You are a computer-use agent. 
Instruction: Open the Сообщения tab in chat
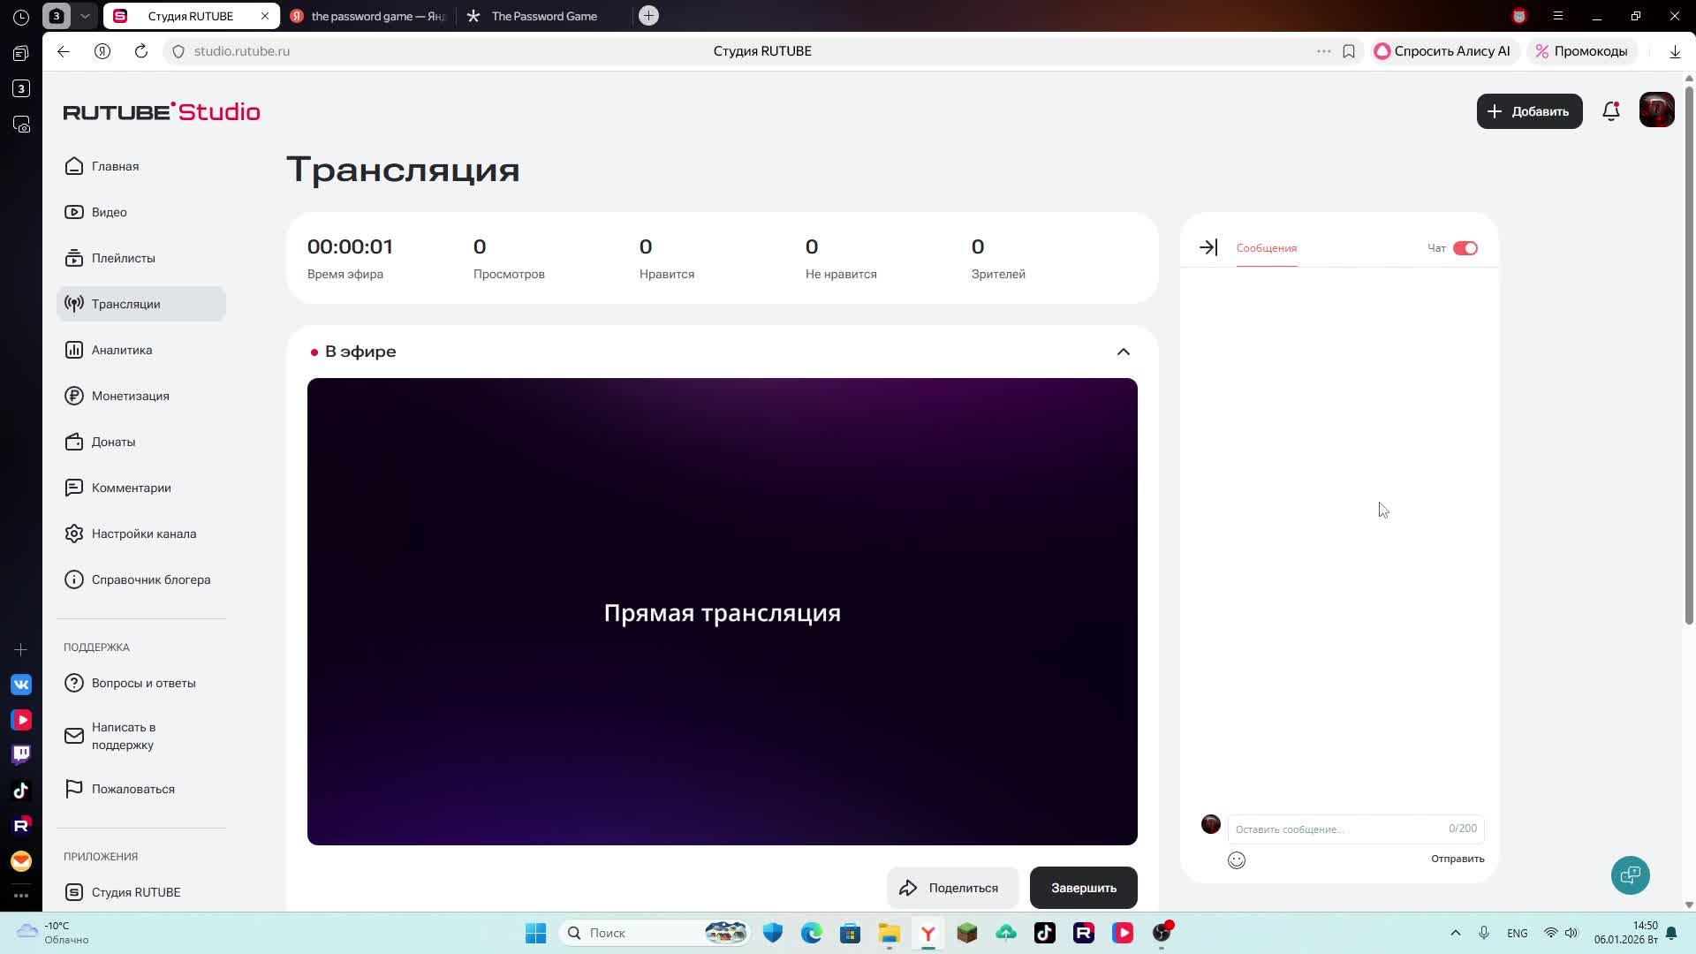[x=1266, y=248]
